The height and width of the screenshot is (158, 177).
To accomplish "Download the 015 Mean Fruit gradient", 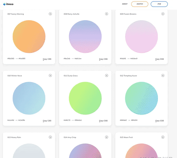I will click(x=163, y=137).
